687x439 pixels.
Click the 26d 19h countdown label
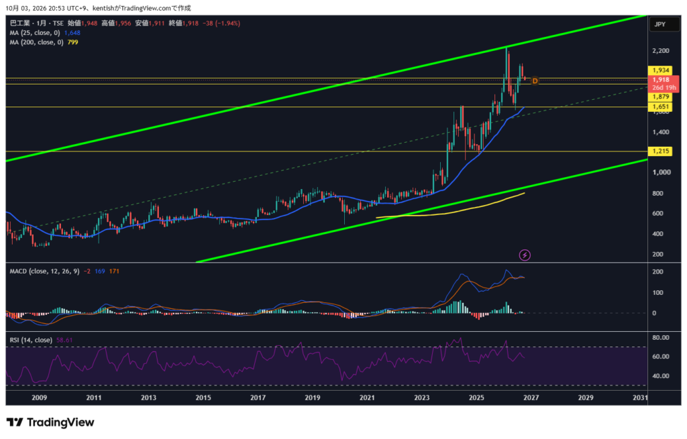pos(664,88)
